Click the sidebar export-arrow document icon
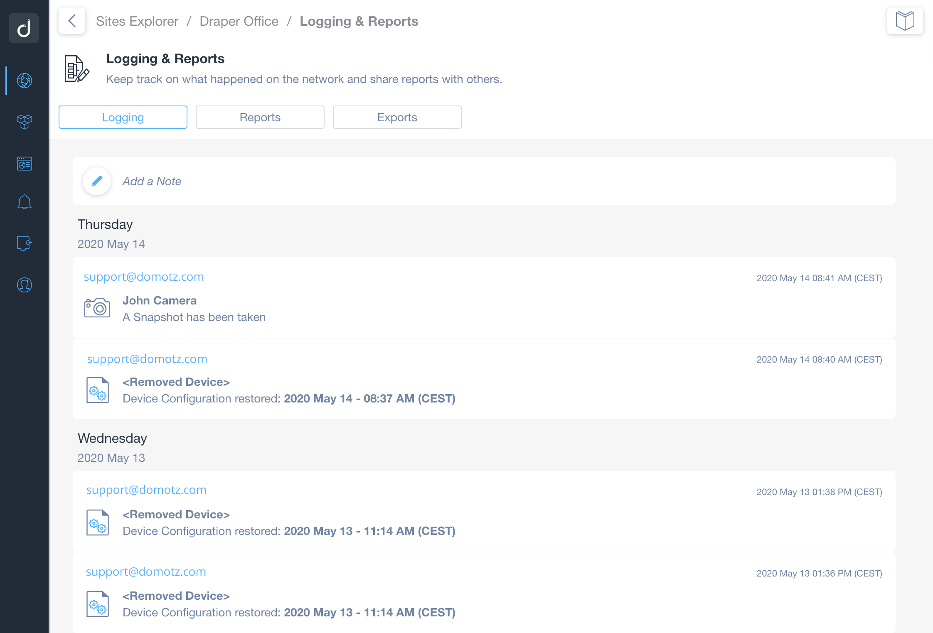The height and width of the screenshot is (633, 933). pos(25,243)
